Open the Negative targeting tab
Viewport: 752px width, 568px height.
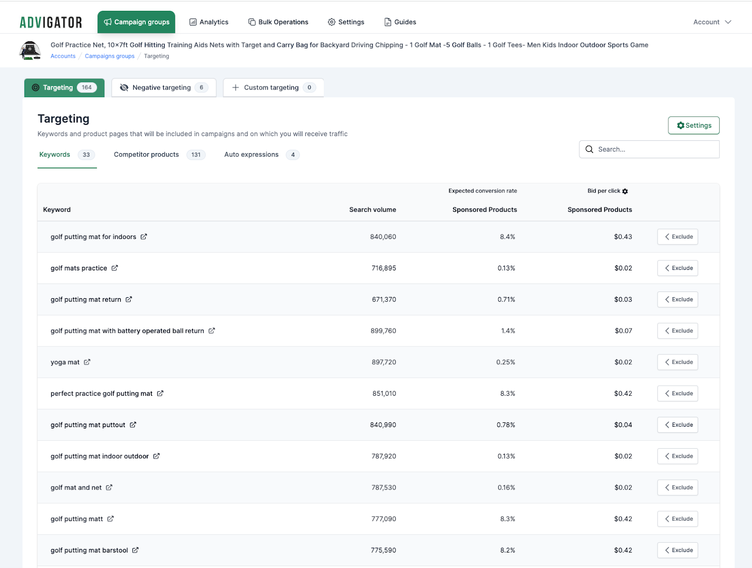pyautogui.click(x=164, y=87)
